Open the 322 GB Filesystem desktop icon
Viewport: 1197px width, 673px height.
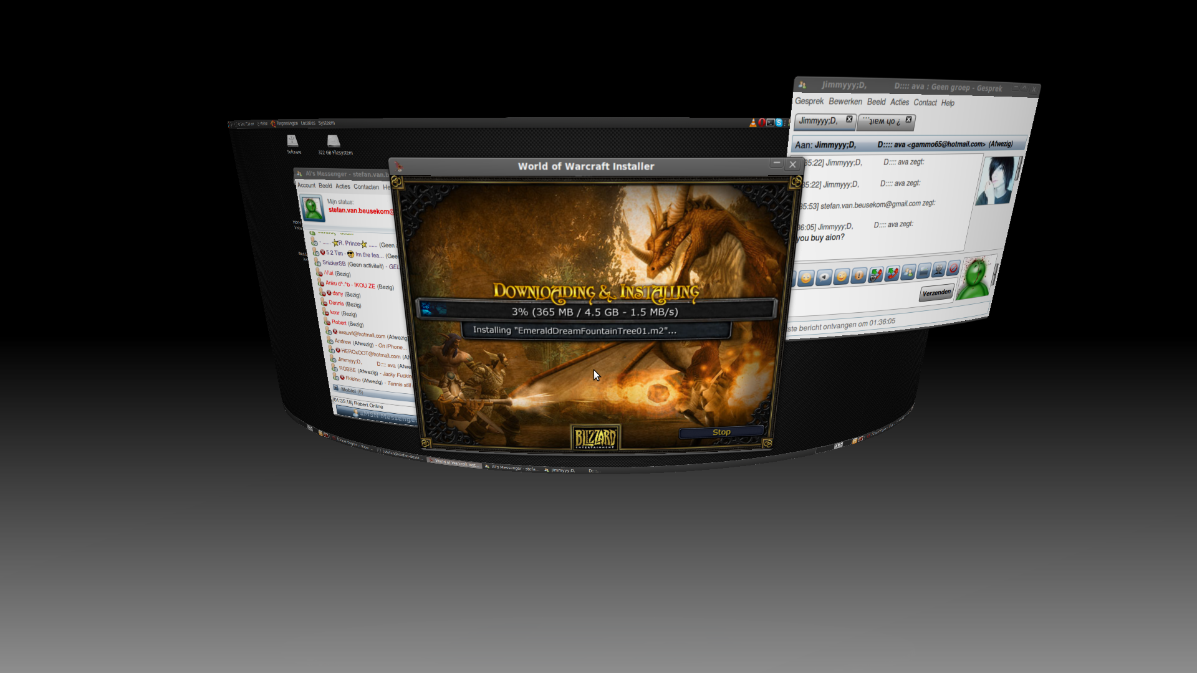coord(335,145)
